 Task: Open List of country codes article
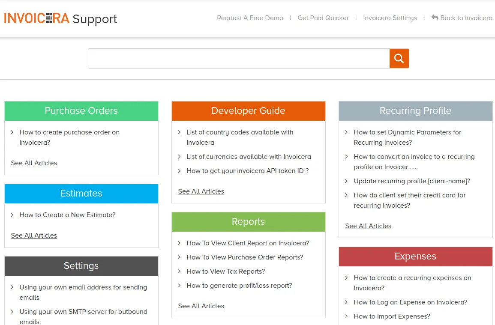[240, 137]
